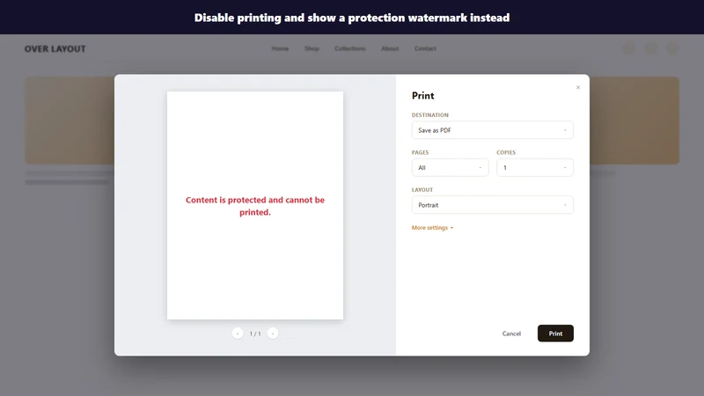Click the last round header icon
Screen dimensions: 704x396
(x=672, y=48)
